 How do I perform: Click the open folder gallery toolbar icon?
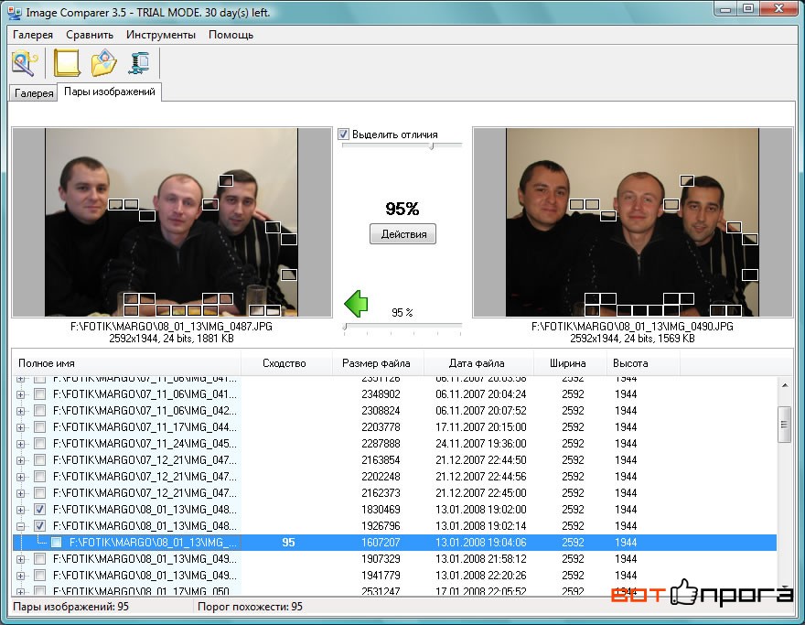coord(103,63)
